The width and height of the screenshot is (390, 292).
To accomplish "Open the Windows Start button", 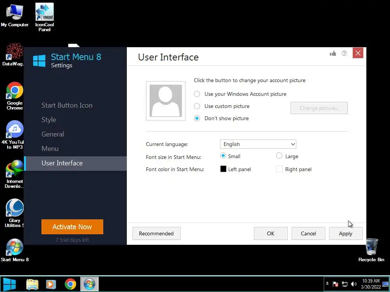I will (x=10, y=284).
